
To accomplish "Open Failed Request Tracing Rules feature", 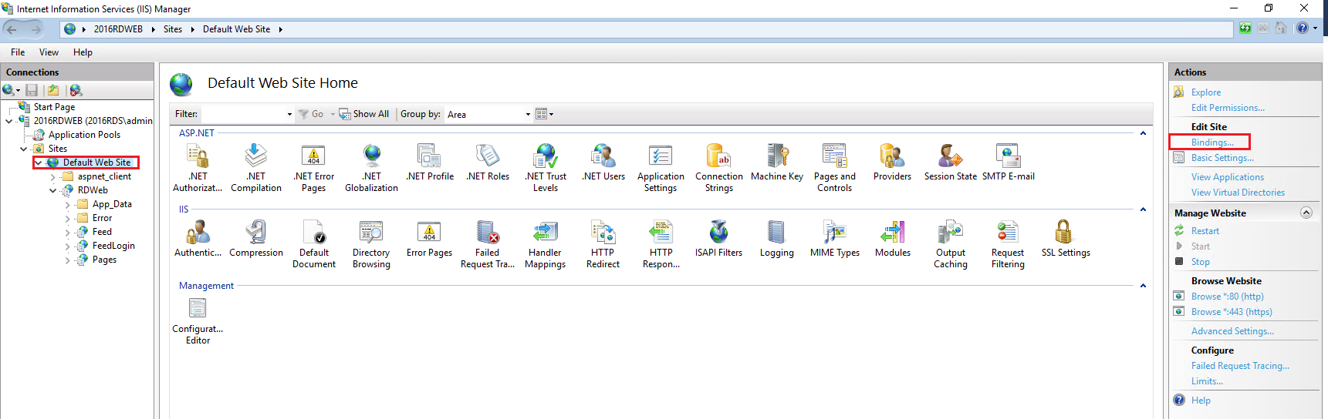I will coord(488,244).
